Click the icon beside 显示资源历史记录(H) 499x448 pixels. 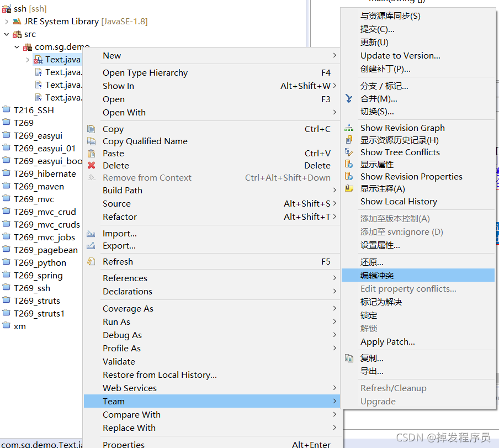pos(349,140)
